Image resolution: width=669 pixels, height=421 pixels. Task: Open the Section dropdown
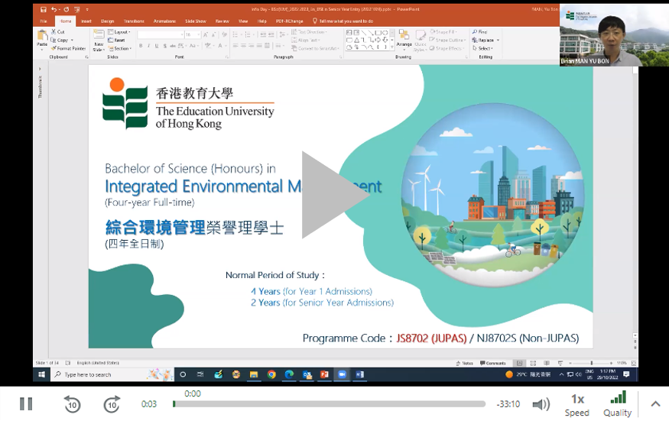coord(119,48)
